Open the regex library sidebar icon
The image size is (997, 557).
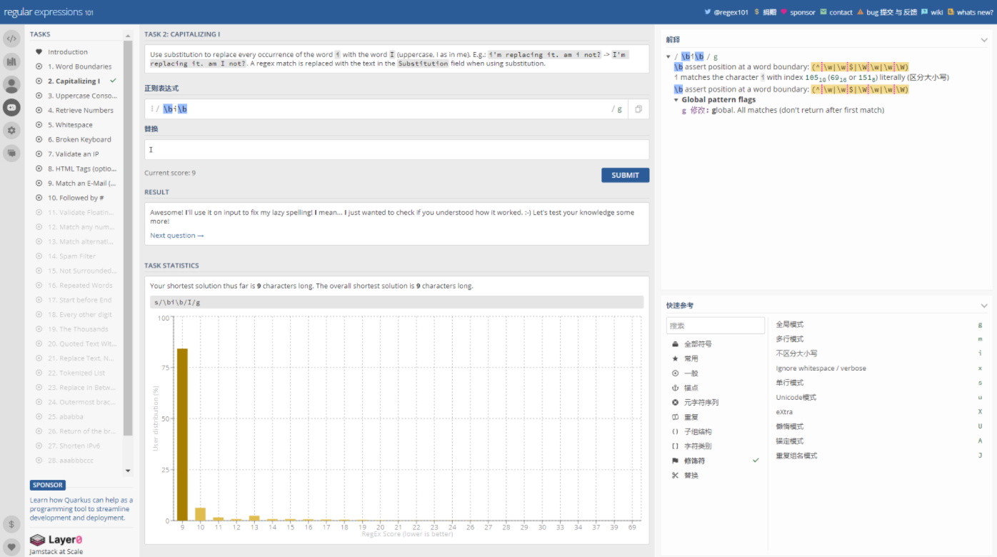click(x=11, y=61)
